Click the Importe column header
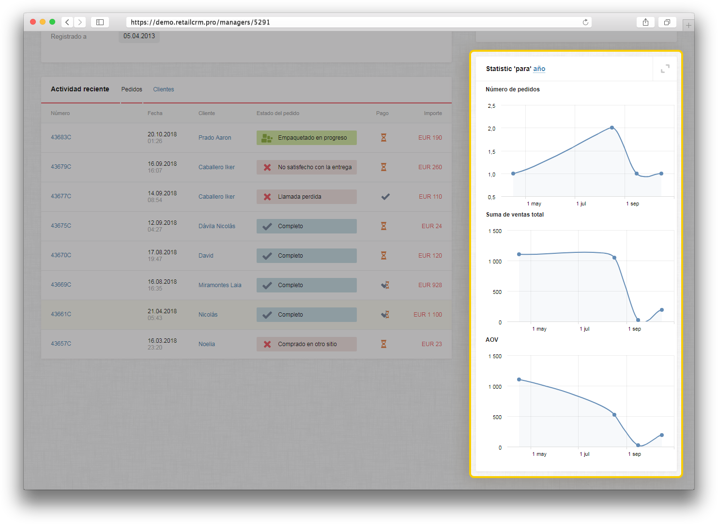Image resolution: width=718 pixels, height=524 pixels. 433,113
